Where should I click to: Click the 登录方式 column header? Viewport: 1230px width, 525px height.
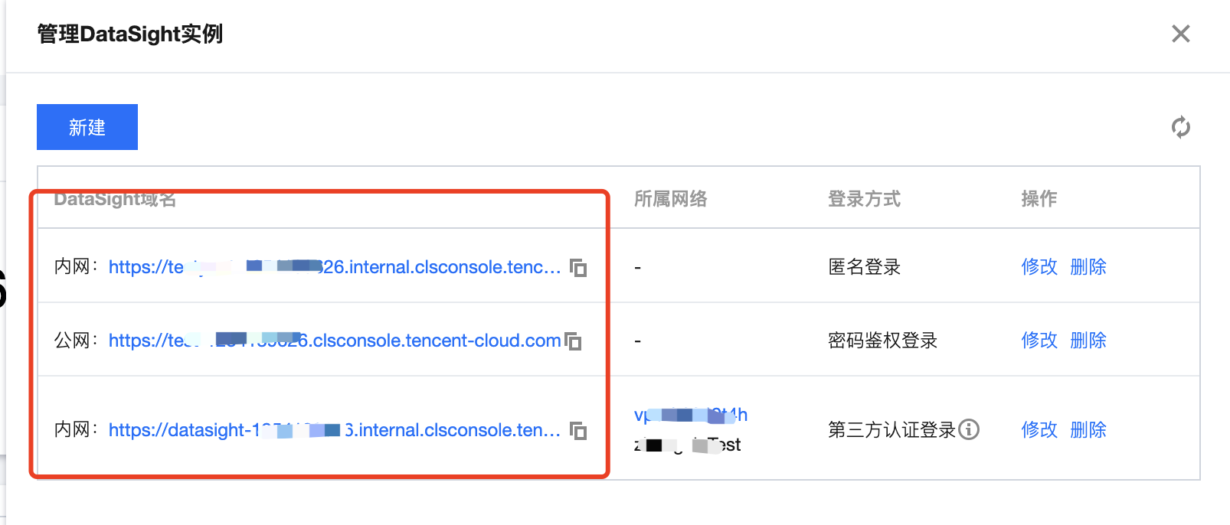tap(864, 199)
